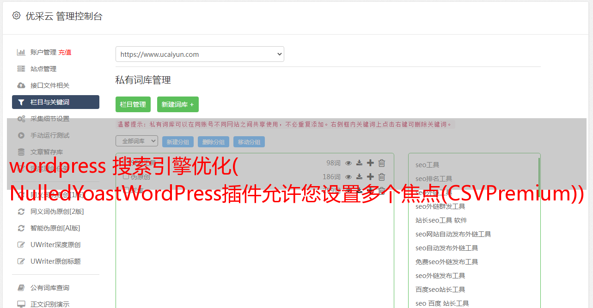Select keyword "seo外链发布工具"
The height and width of the screenshot is (308, 593).
(440, 276)
